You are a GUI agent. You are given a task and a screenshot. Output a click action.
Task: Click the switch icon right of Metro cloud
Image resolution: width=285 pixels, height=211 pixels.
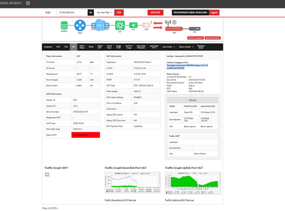(107, 25)
